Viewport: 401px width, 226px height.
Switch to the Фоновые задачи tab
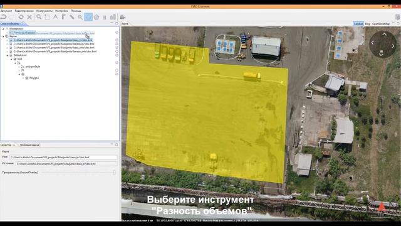[29, 145]
